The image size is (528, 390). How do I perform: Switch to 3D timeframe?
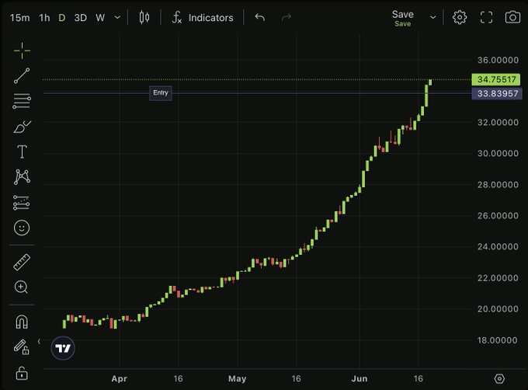coord(81,18)
